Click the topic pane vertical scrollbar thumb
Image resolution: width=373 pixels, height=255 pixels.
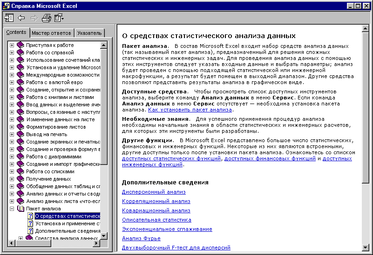point(366,107)
